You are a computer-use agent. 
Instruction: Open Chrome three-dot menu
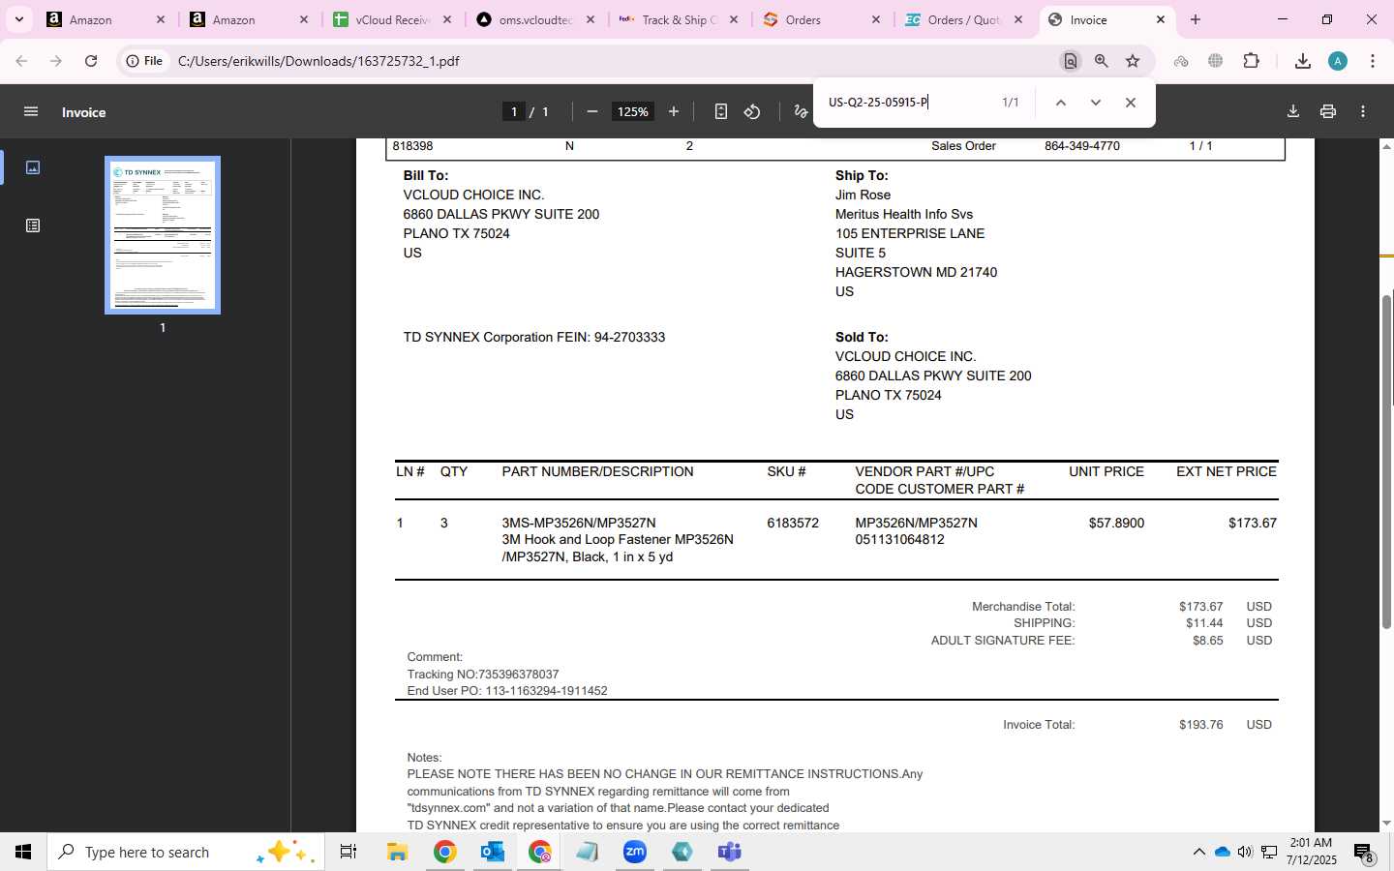[1373, 61]
